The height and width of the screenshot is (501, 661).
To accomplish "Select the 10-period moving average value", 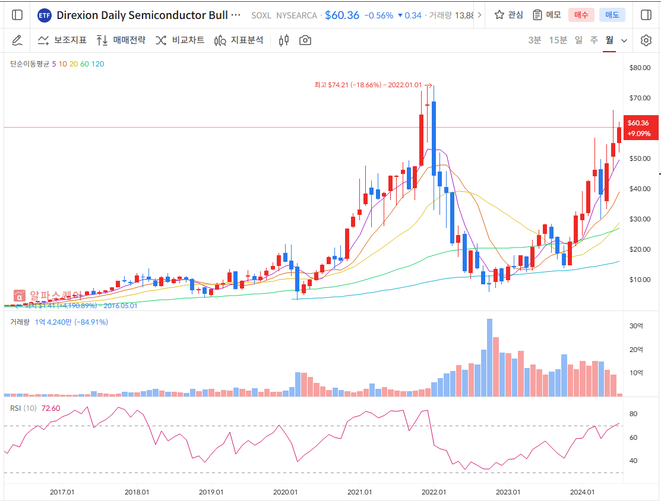I will pos(63,64).
